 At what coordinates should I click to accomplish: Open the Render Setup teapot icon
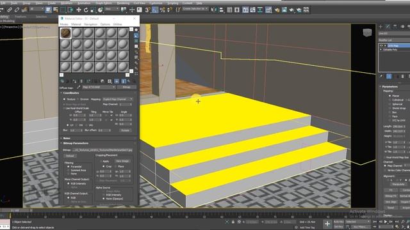277,10
